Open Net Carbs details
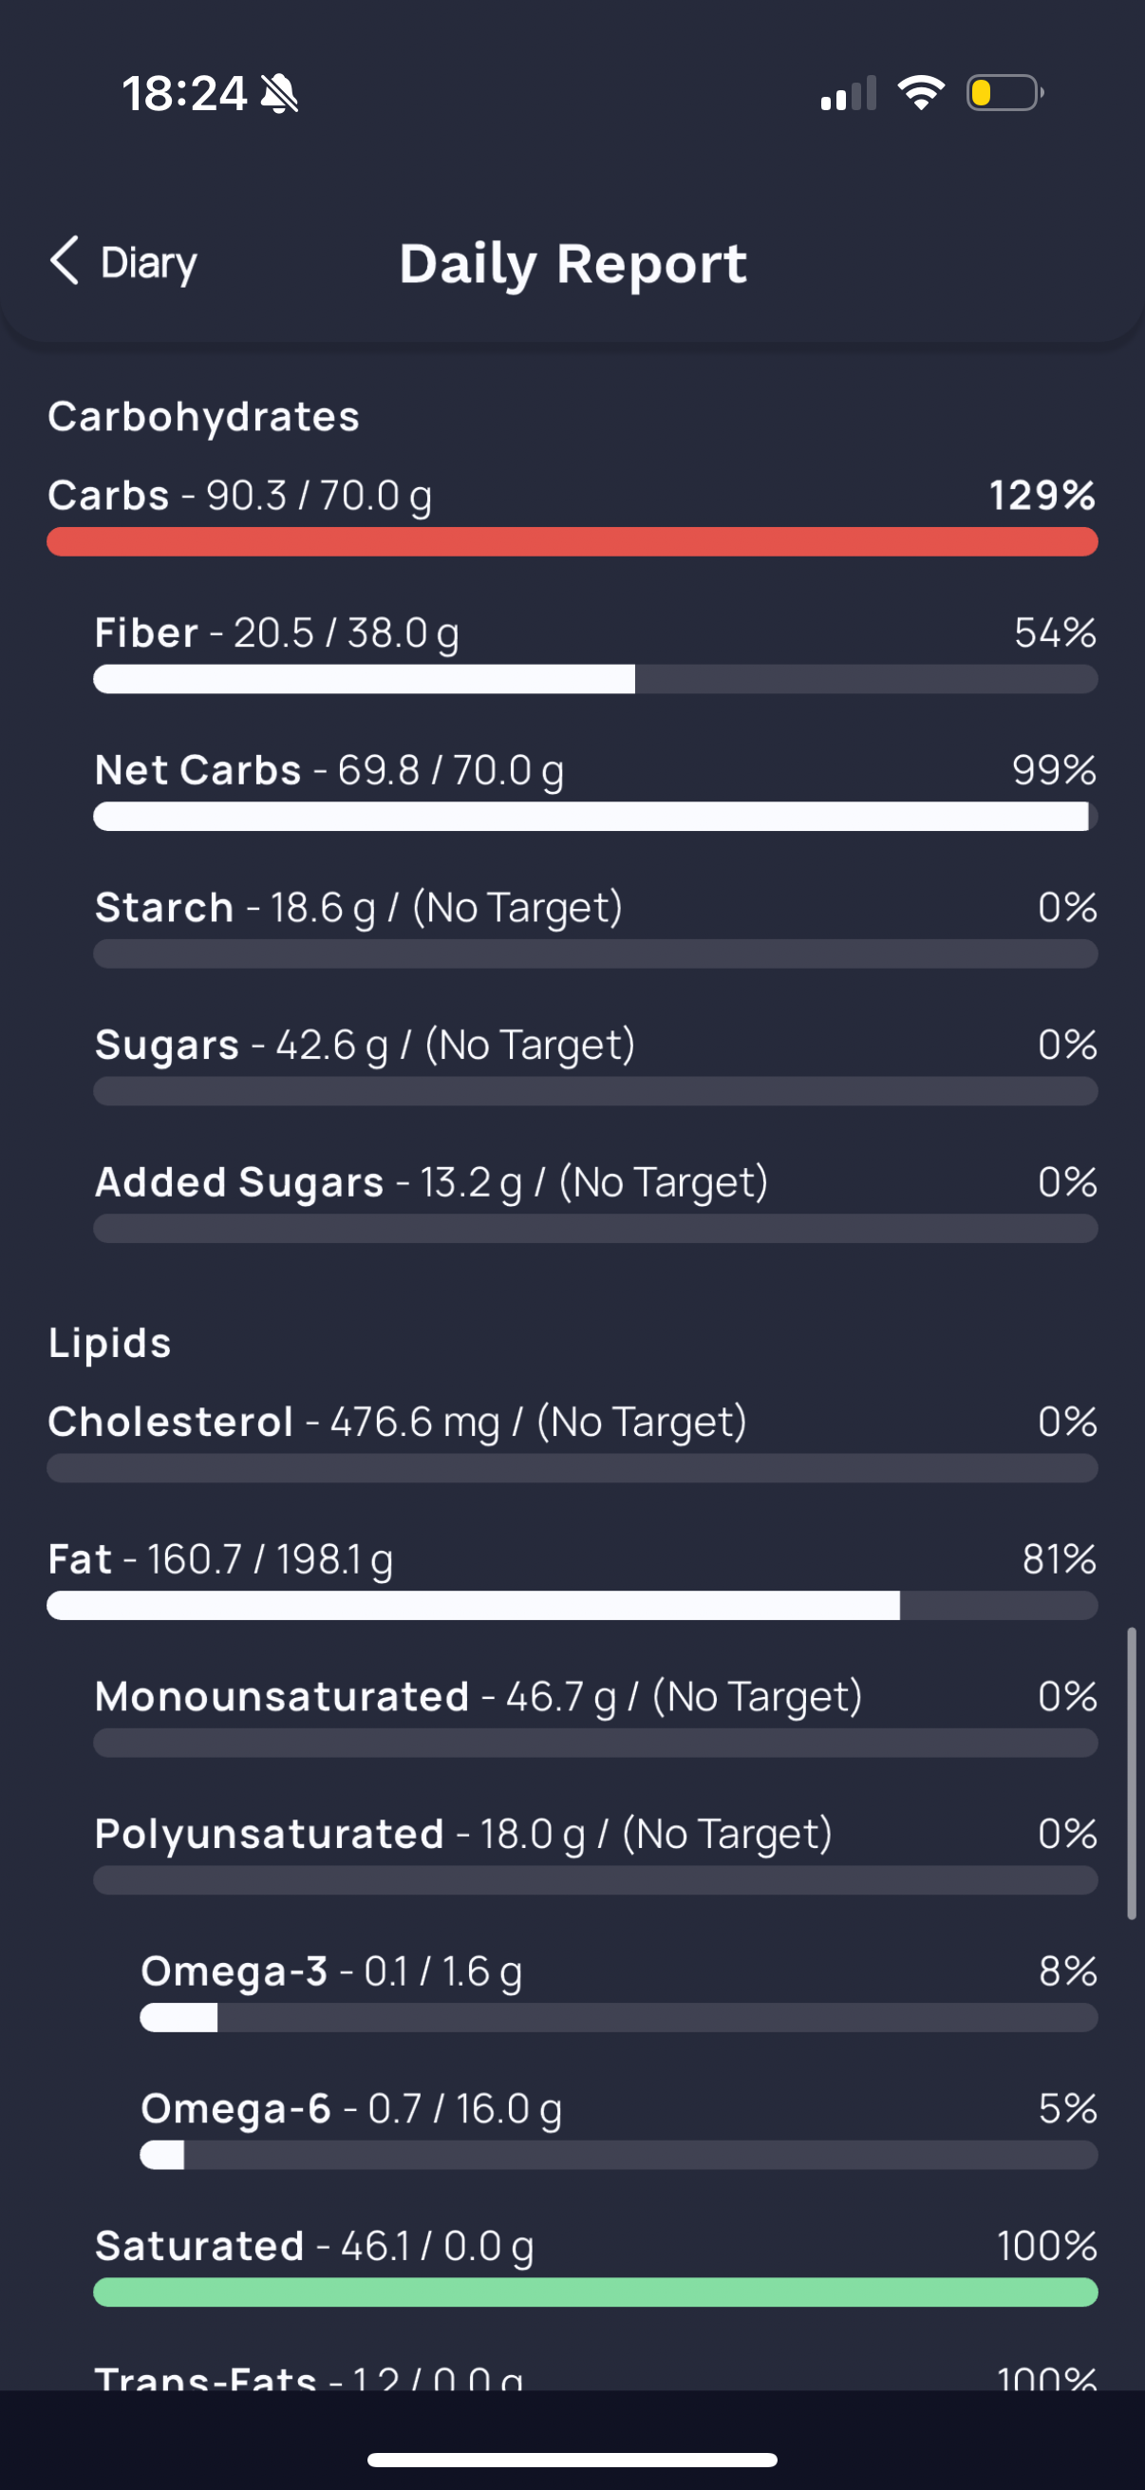This screenshot has height=2490, width=1145. coord(595,790)
